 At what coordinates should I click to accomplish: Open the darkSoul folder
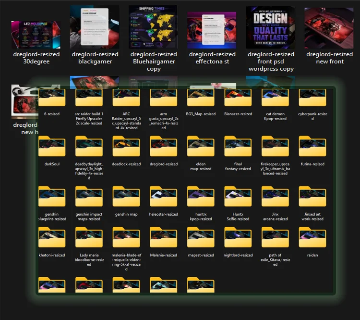click(x=52, y=146)
